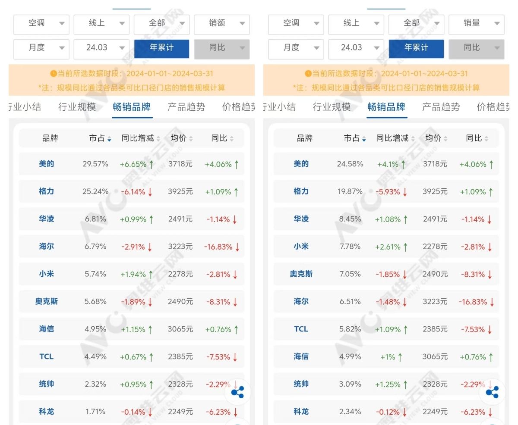518x425 pixels.
Task: Open 海信 brand in left table
Action: pos(47,329)
